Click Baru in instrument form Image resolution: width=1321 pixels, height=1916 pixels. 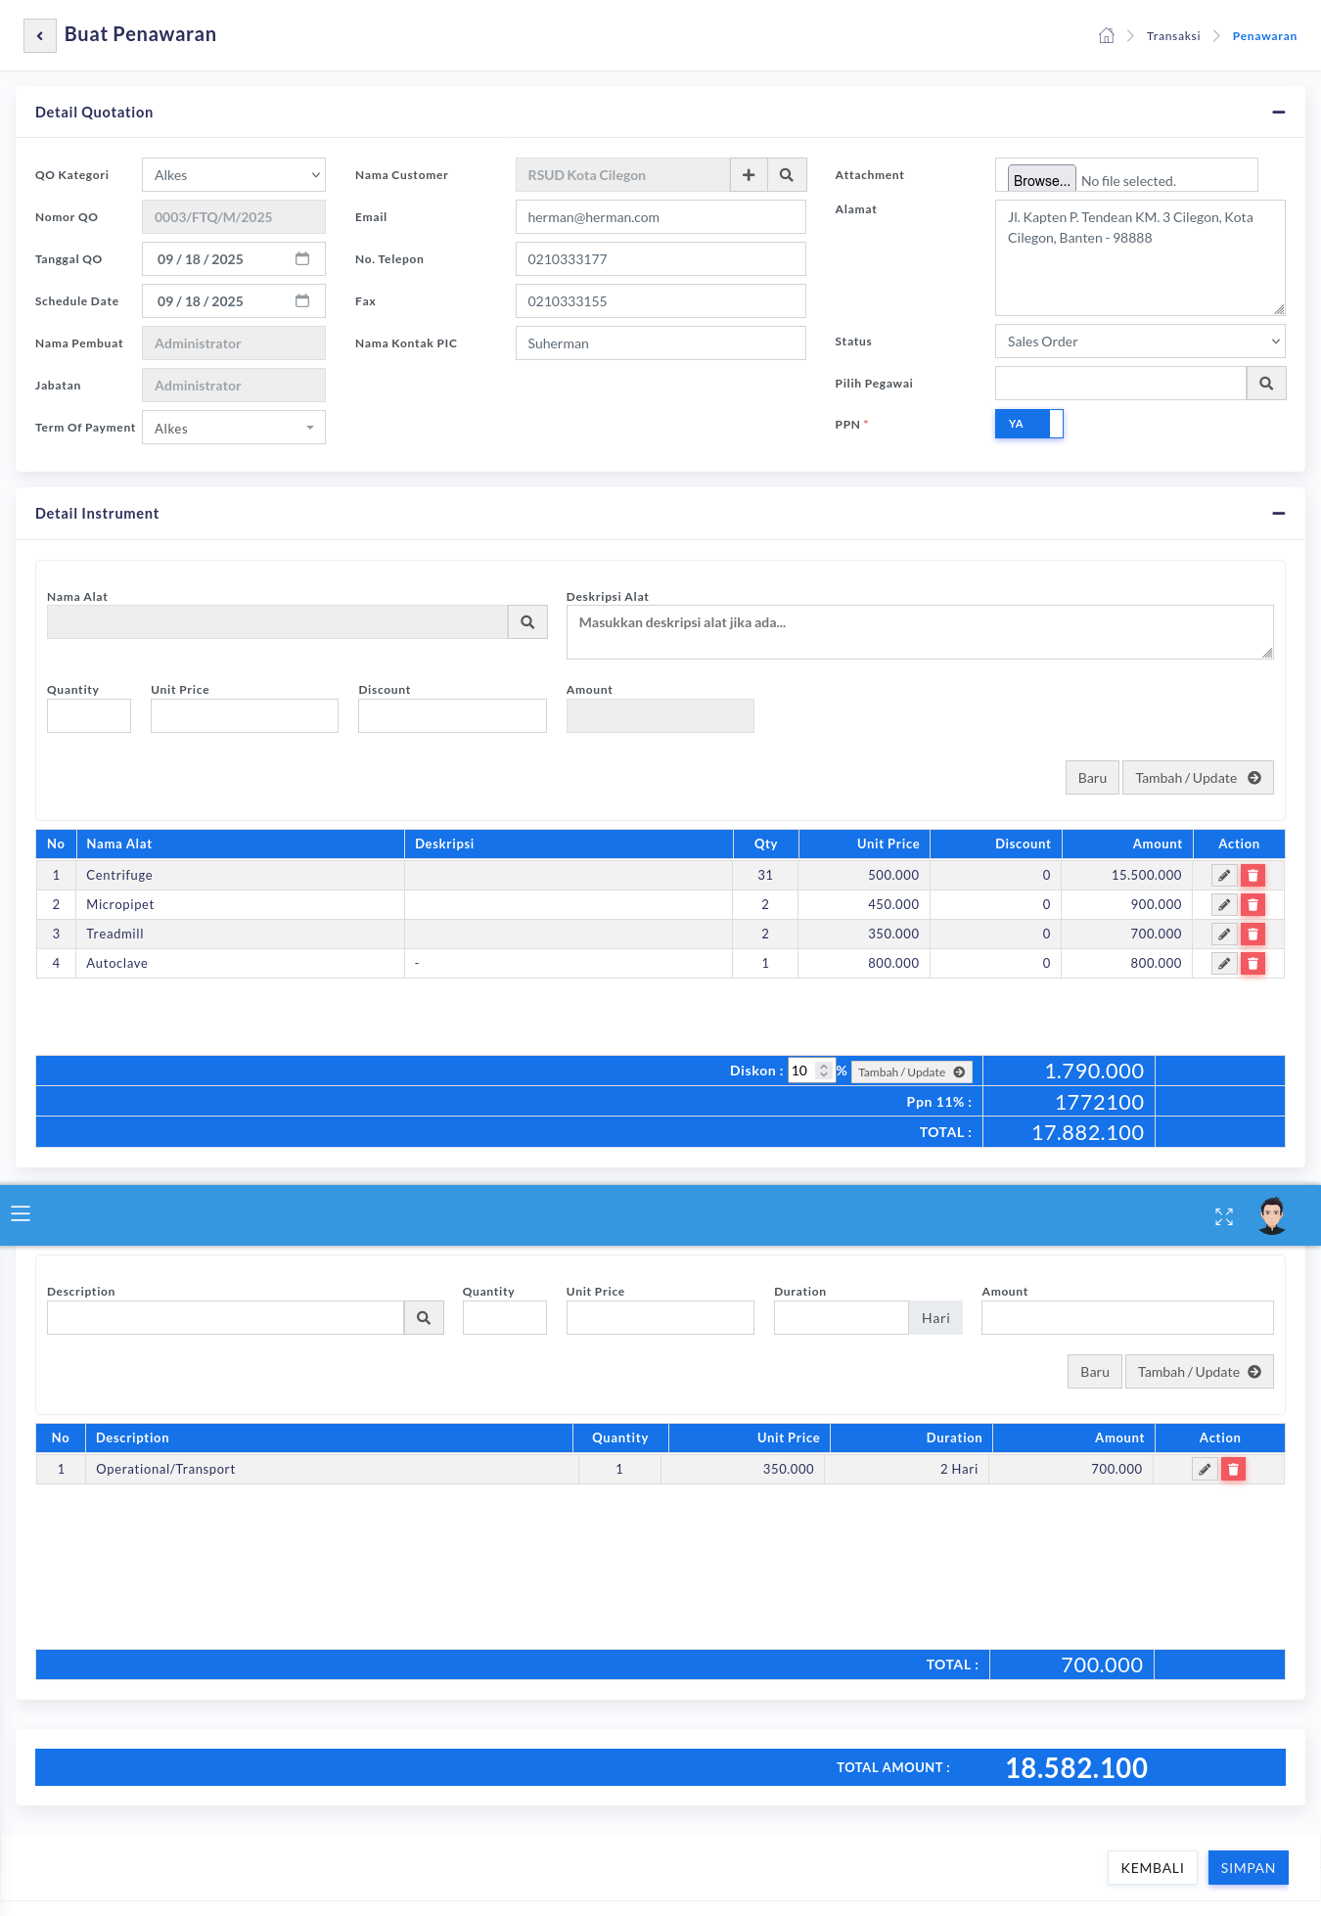click(x=1092, y=778)
